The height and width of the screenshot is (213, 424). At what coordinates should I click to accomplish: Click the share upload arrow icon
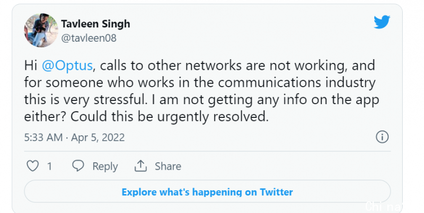[140, 166]
